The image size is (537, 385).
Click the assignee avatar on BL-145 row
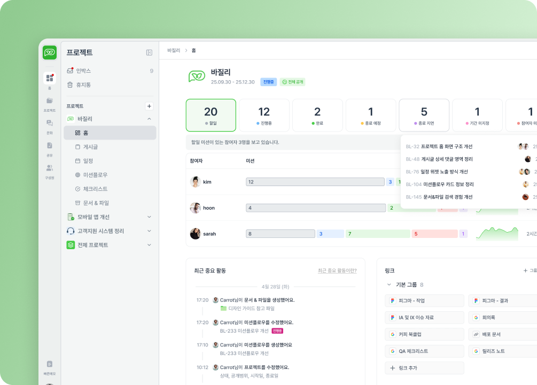click(525, 197)
